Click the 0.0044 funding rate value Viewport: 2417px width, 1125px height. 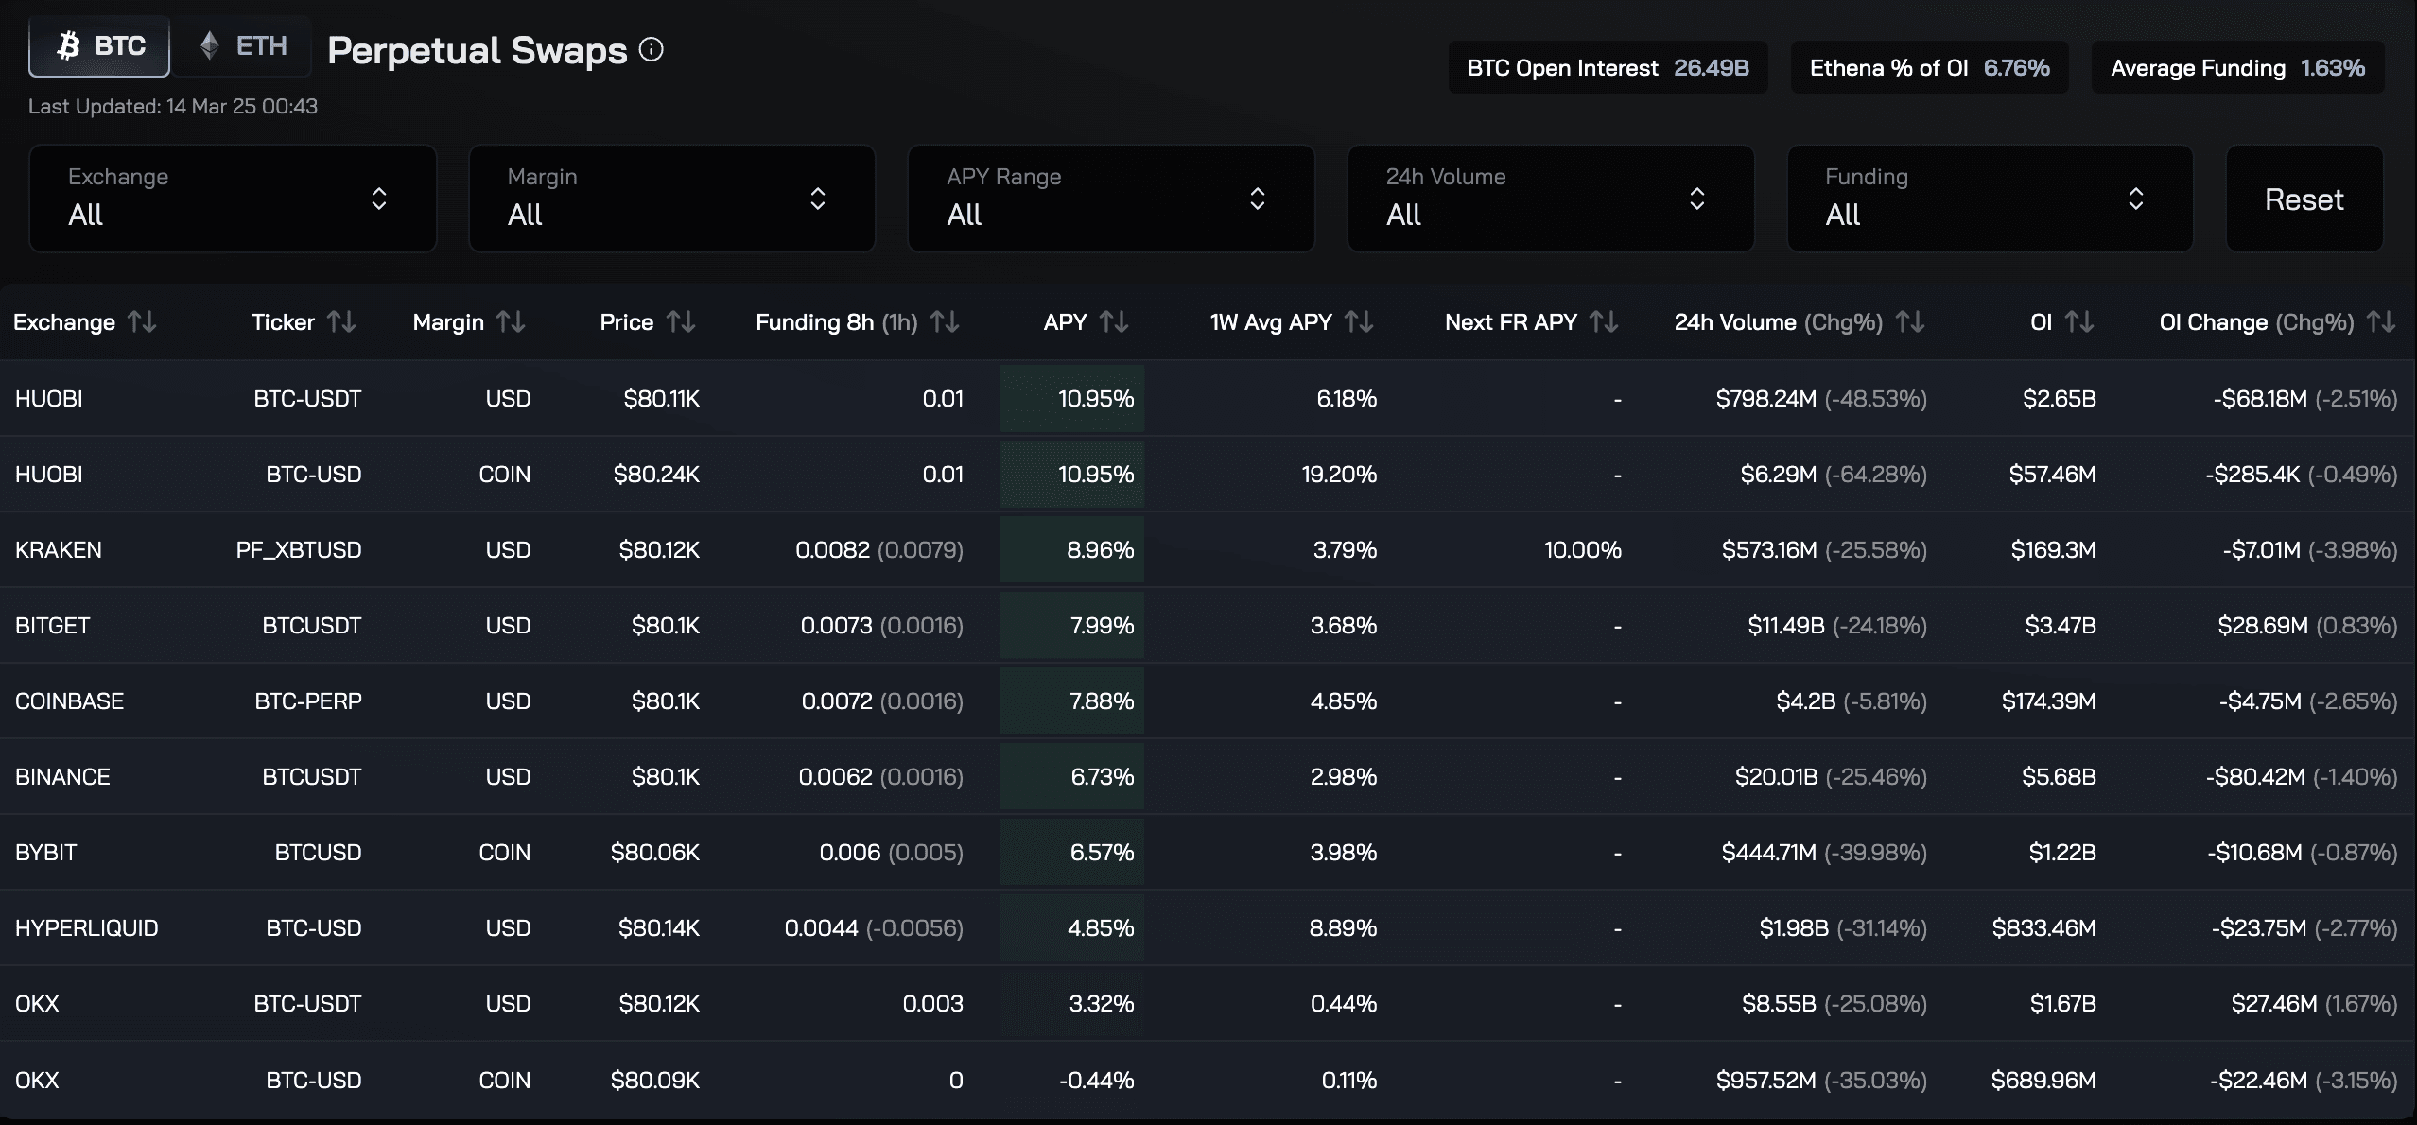point(822,928)
